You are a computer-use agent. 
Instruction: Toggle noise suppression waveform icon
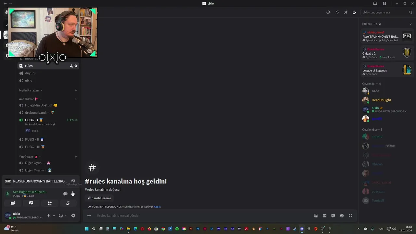[x=65, y=194]
